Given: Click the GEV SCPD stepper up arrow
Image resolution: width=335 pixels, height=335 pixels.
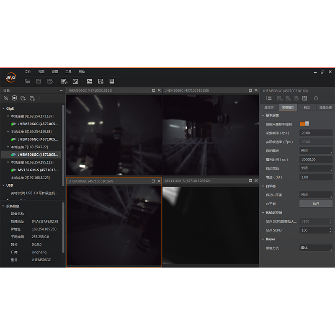Looking at the screenshot, I should [331, 229].
